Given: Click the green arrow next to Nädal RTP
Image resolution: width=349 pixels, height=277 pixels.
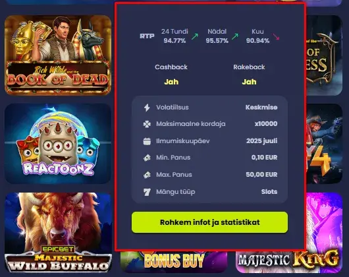Looking at the screenshot, I should tap(235, 36).
